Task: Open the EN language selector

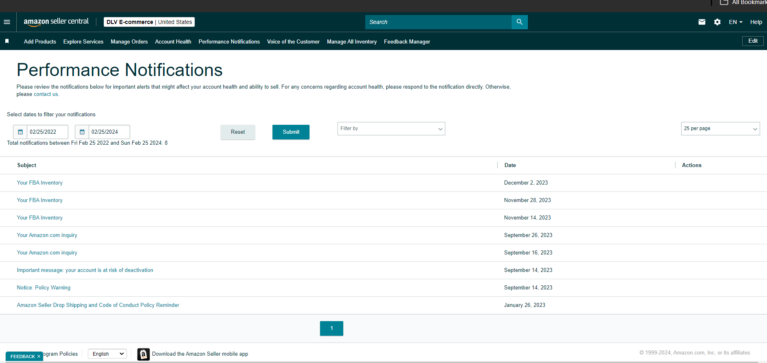Action: tap(736, 22)
